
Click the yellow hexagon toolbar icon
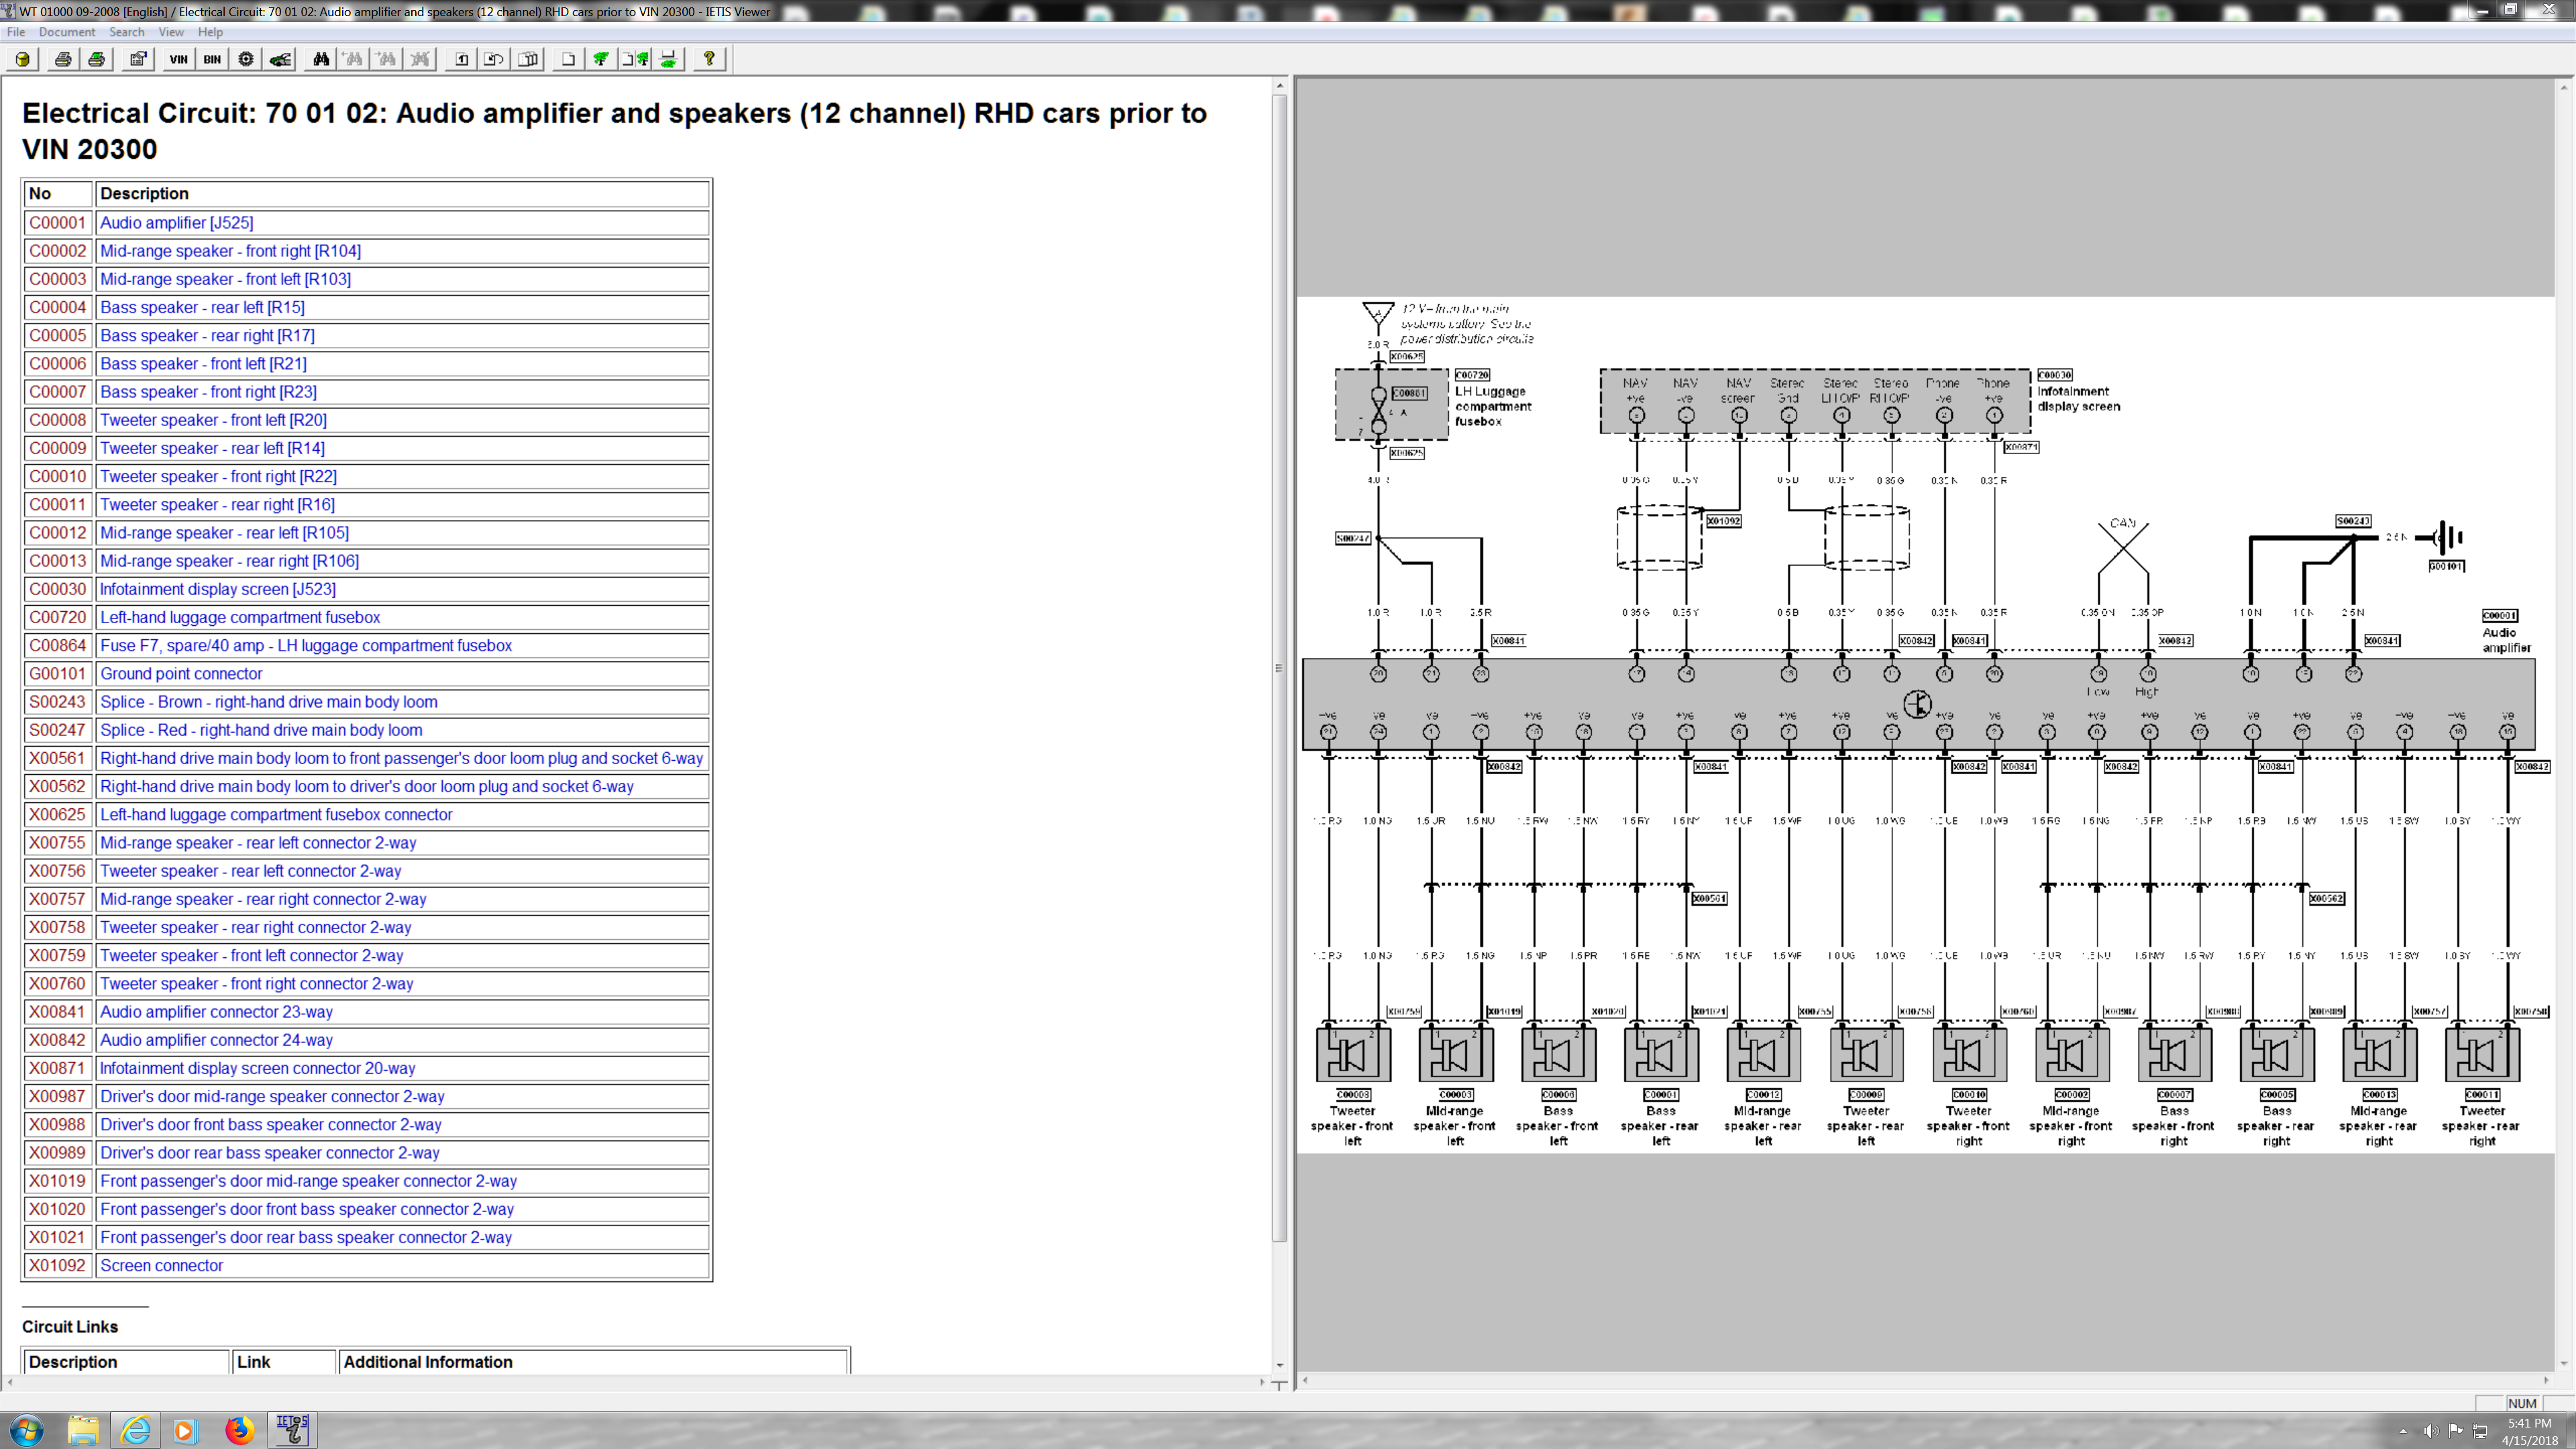[23, 59]
